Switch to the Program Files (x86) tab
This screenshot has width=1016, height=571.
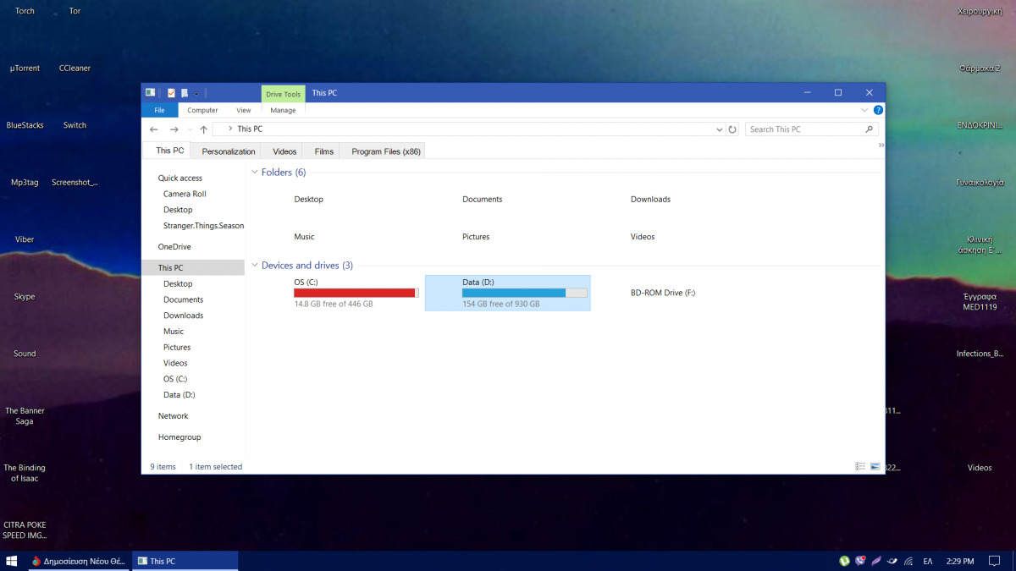pos(385,151)
